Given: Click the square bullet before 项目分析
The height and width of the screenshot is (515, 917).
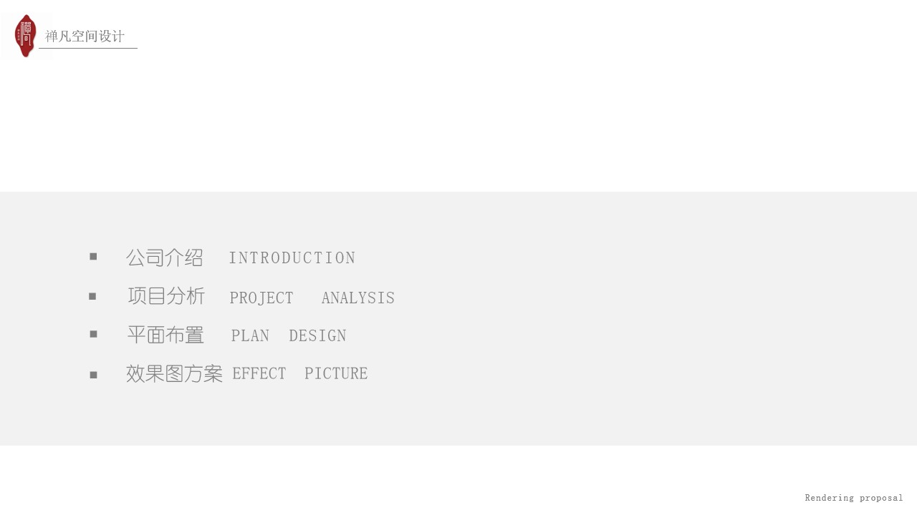Looking at the screenshot, I should (x=92, y=296).
